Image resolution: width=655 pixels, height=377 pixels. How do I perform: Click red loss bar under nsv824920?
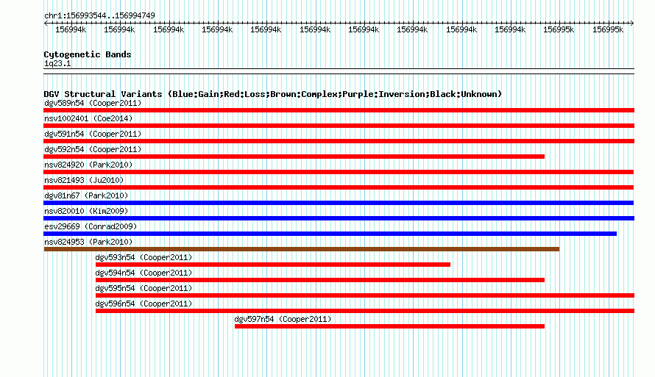339,172
